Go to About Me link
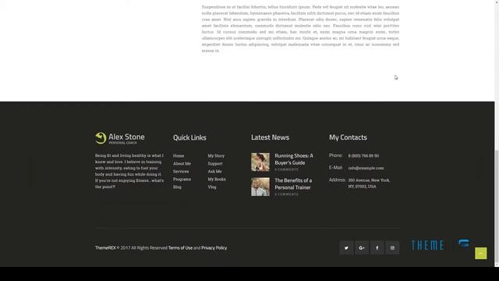 pos(182,163)
